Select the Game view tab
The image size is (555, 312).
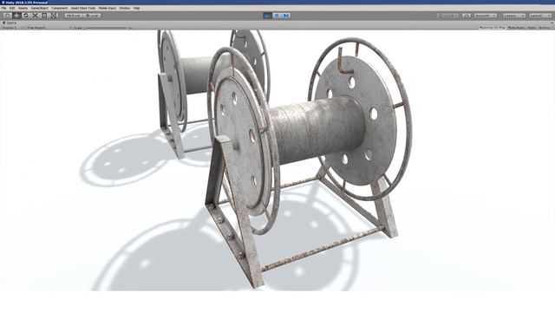(10, 23)
